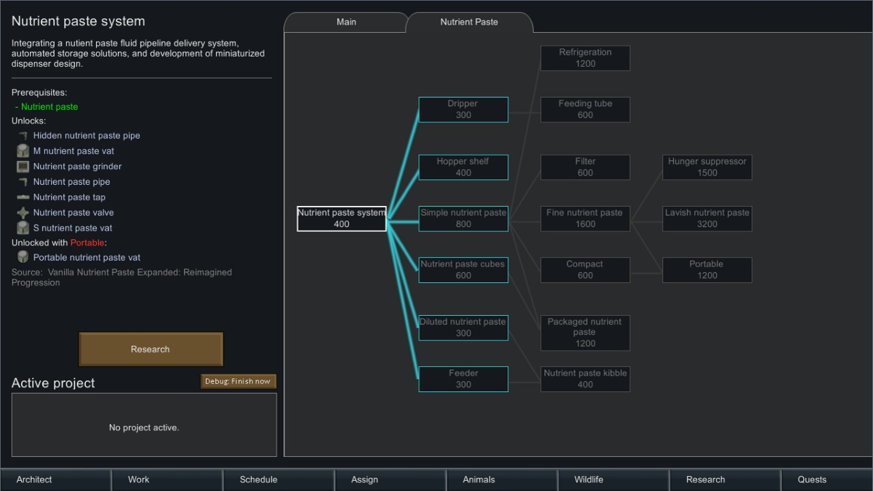The image size is (873, 491).
Task: Click the Hidden nutrient paste pipe label
Action: coord(87,136)
